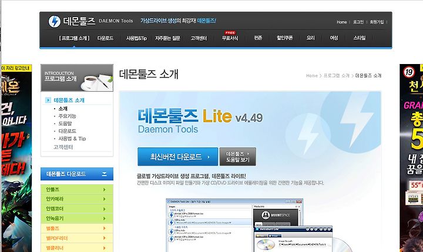
Task: Click the 회원가입 link in the header
Action: (x=377, y=22)
